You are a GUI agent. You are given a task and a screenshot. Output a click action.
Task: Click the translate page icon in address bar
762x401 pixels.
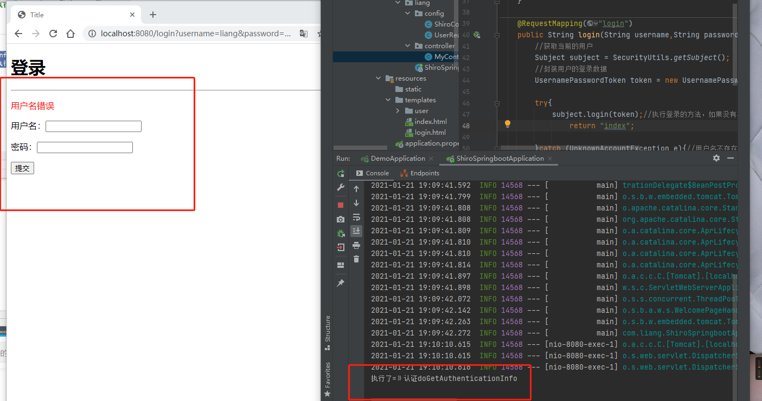(304, 34)
